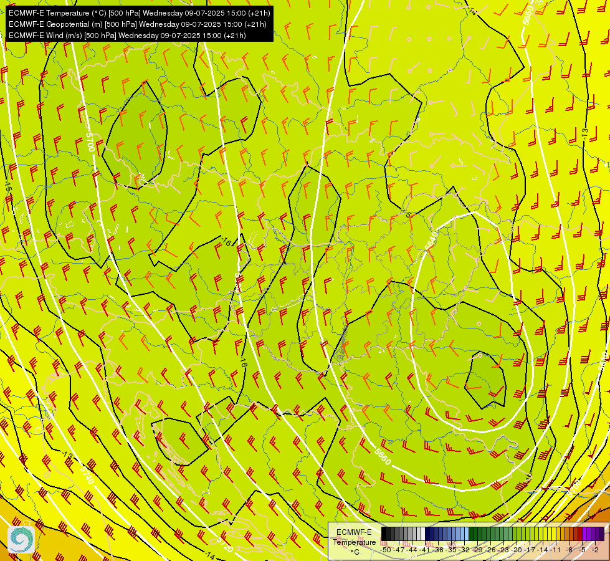
Task: Select the ECMWF-E Geopotential 500 hPa title line
Action: (137, 24)
